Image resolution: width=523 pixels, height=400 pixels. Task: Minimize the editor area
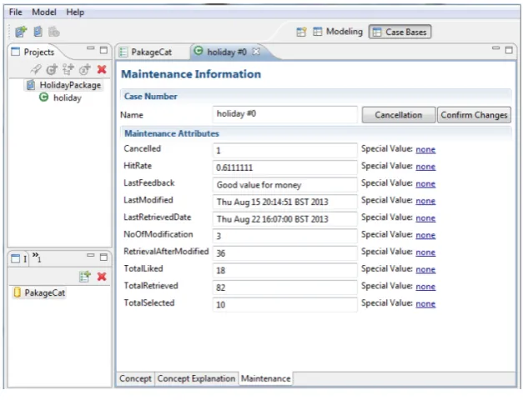click(496, 48)
